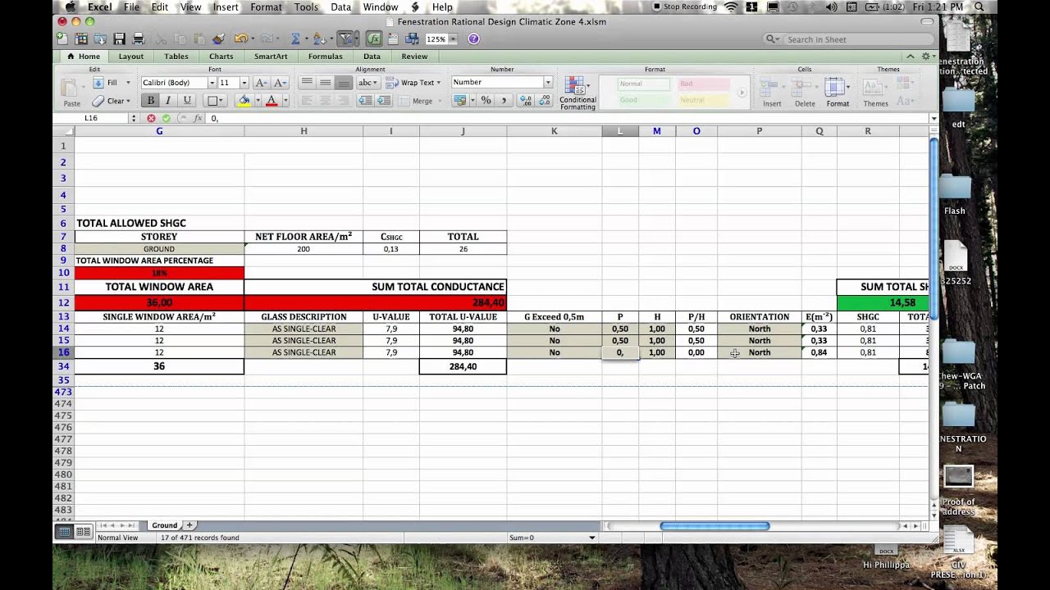Open the Media Browser icon
The height and width of the screenshot is (590, 1050).
pyautogui.click(x=413, y=39)
